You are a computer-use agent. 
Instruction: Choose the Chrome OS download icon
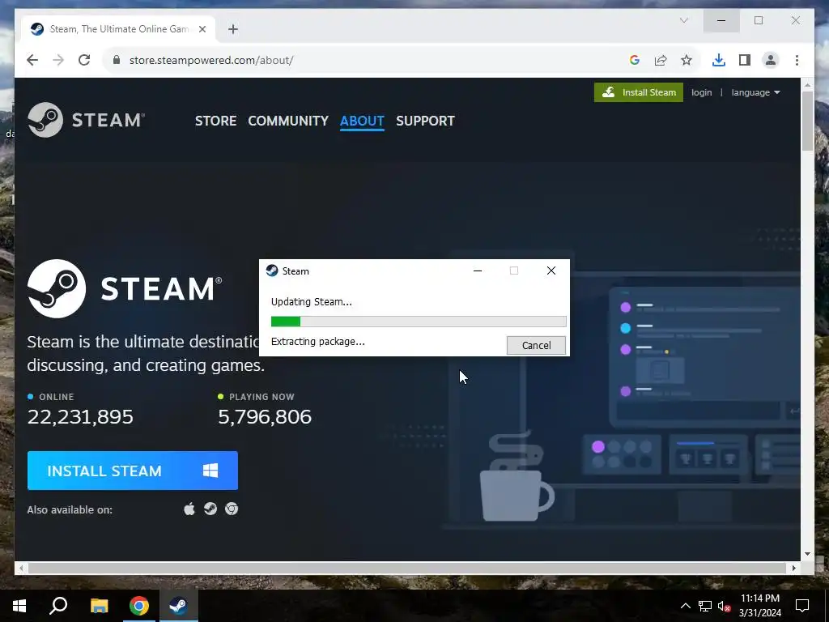click(x=232, y=509)
